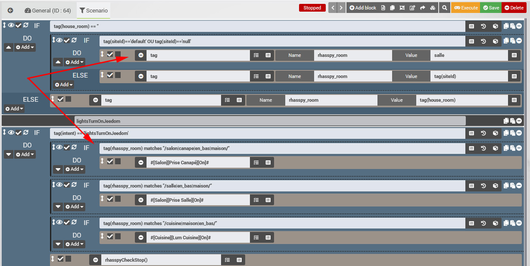Execute the scenario
This screenshot has width=530, height=266.
tap(465, 8)
